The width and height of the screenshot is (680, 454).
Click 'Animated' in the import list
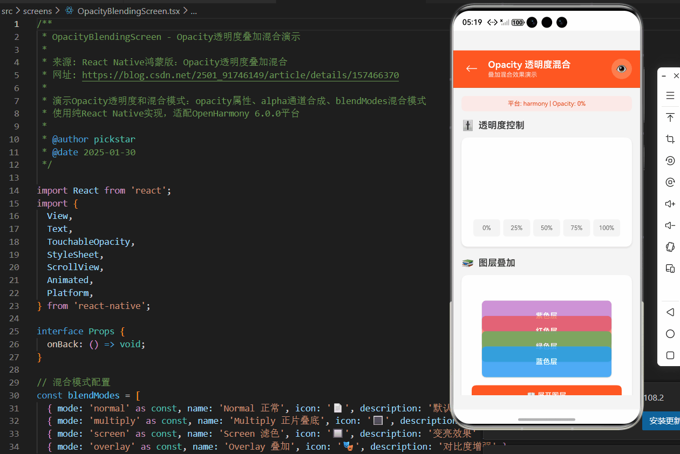(x=67, y=280)
